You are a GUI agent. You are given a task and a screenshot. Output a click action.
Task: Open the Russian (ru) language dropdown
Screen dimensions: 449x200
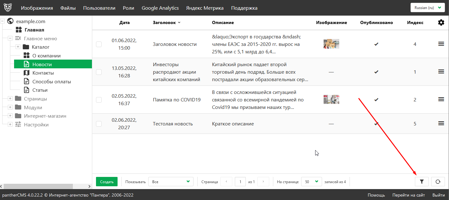click(x=427, y=8)
